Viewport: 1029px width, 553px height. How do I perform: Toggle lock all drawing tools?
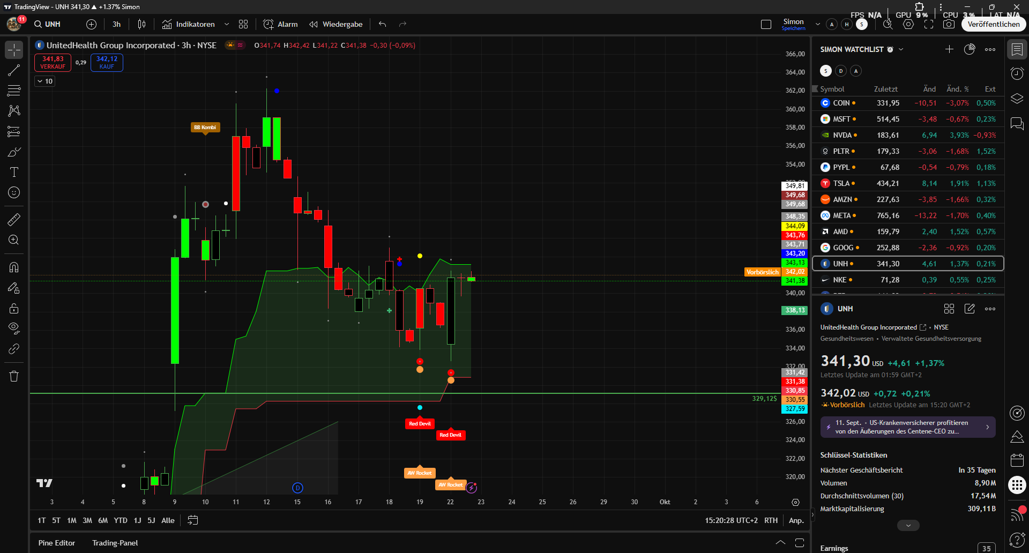(14, 308)
